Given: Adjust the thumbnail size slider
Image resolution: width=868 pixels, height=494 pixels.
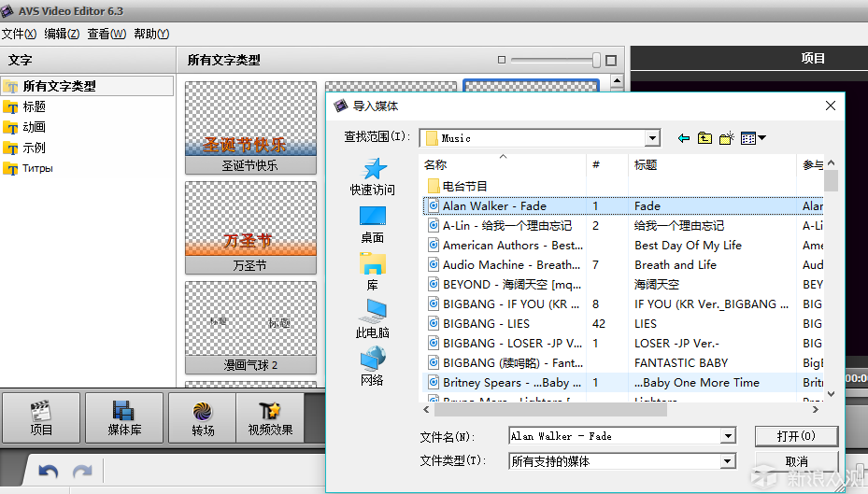Looking at the screenshot, I should (596, 60).
